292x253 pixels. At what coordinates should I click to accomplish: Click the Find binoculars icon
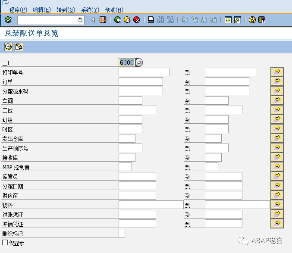coord(160,20)
